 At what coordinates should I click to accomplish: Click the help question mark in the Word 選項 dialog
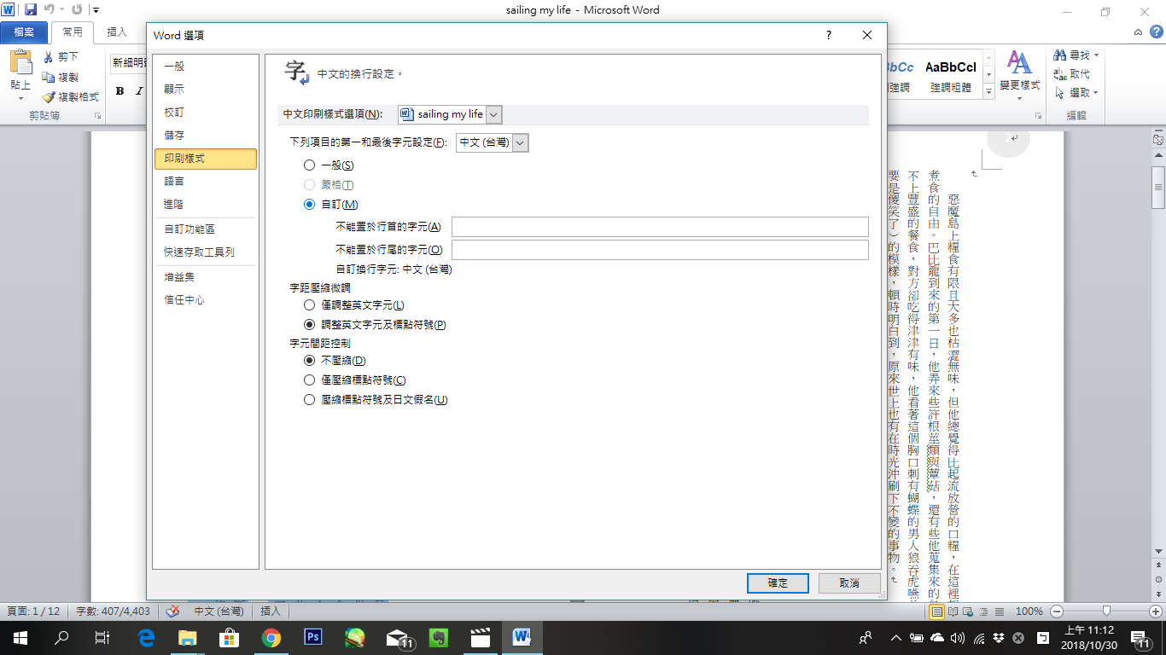[828, 35]
